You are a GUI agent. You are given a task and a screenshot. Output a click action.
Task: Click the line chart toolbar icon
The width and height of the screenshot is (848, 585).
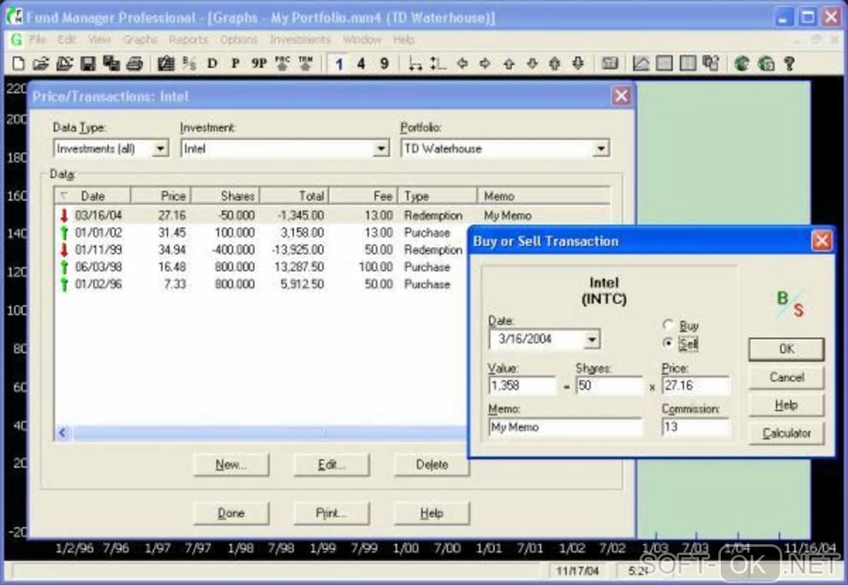point(641,64)
